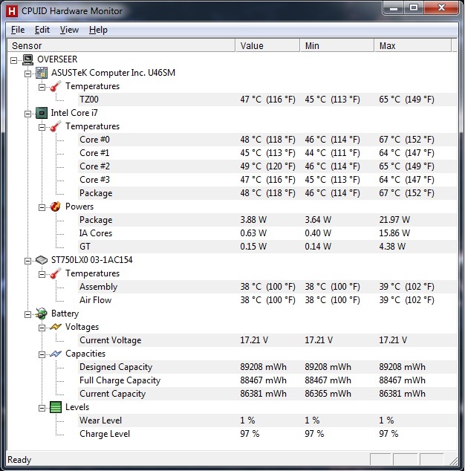465x471 pixels.
Task: Open the File menu
Action: [18, 30]
